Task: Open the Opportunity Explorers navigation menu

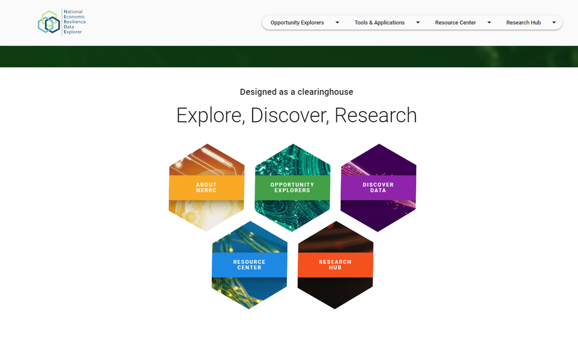Action: (297, 23)
